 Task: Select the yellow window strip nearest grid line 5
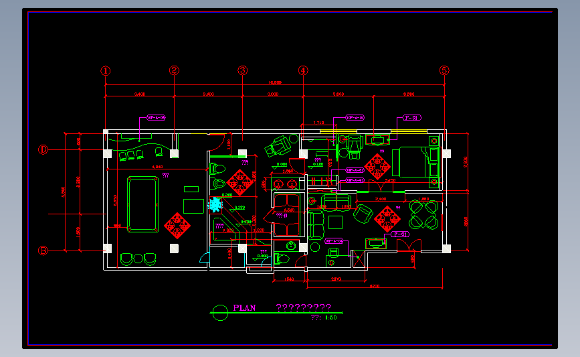pos(409,131)
